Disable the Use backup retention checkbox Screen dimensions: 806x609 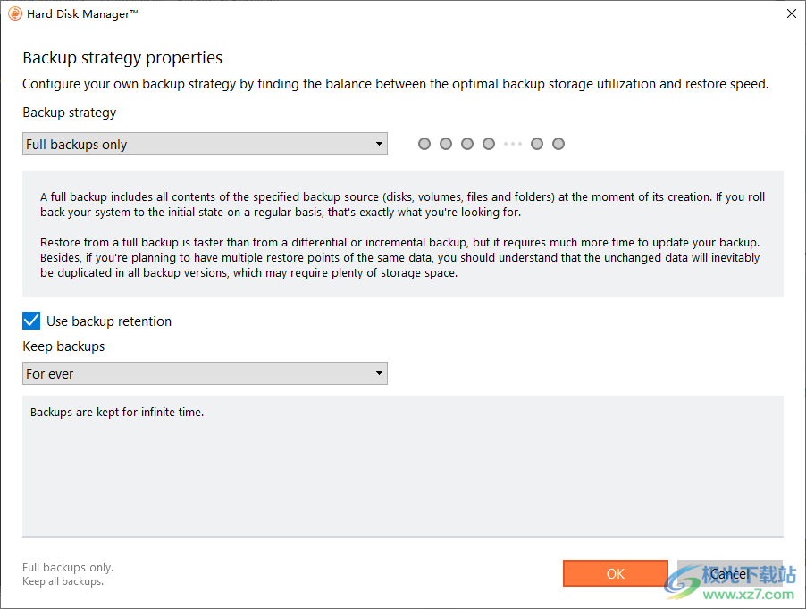(x=31, y=321)
